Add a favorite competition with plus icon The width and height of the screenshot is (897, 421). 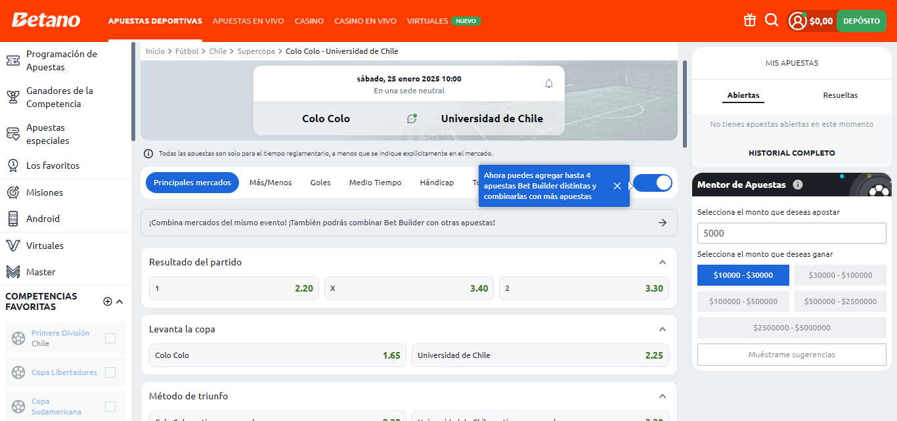pyautogui.click(x=108, y=301)
